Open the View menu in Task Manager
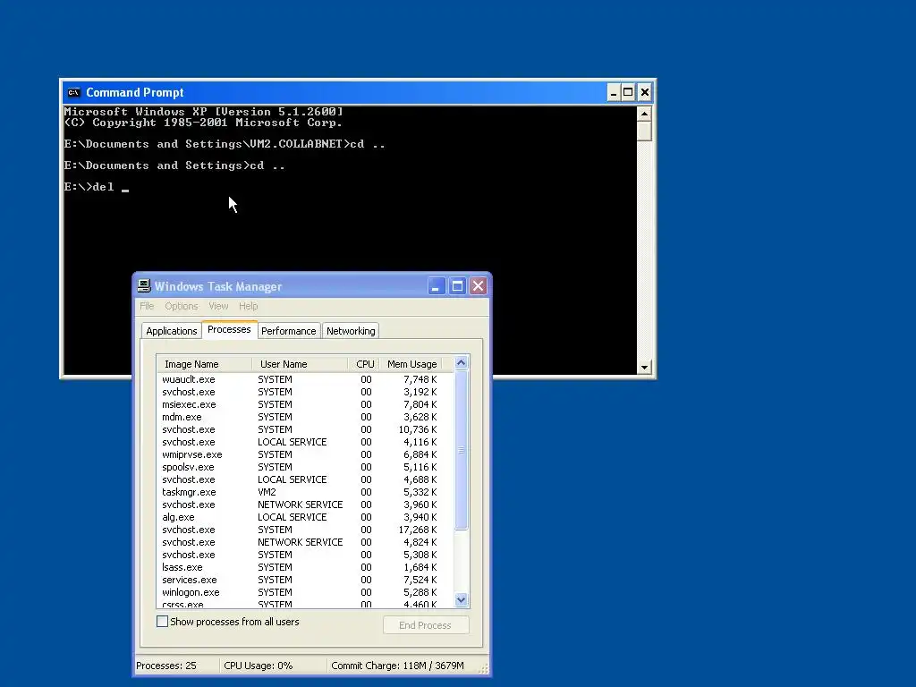Screen dimensions: 916x687 tap(218, 306)
